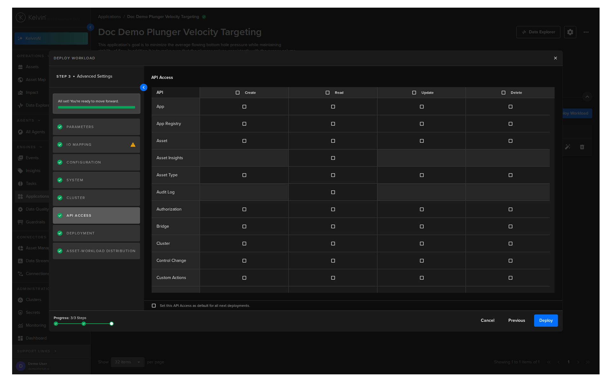Open the IO Mapping step
The image size is (612, 382).
[96, 145]
